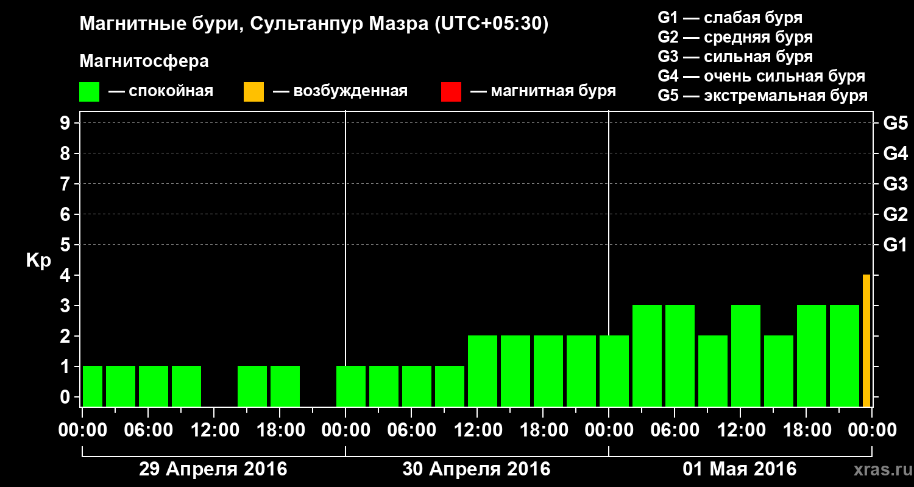Click the G4 — очень сильная буря line

click(761, 76)
